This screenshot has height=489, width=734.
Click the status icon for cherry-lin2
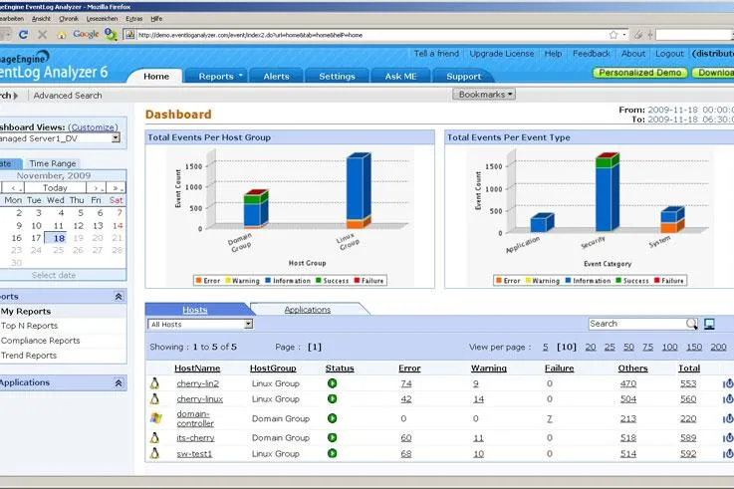pyautogui.click(x=333, y=383)
